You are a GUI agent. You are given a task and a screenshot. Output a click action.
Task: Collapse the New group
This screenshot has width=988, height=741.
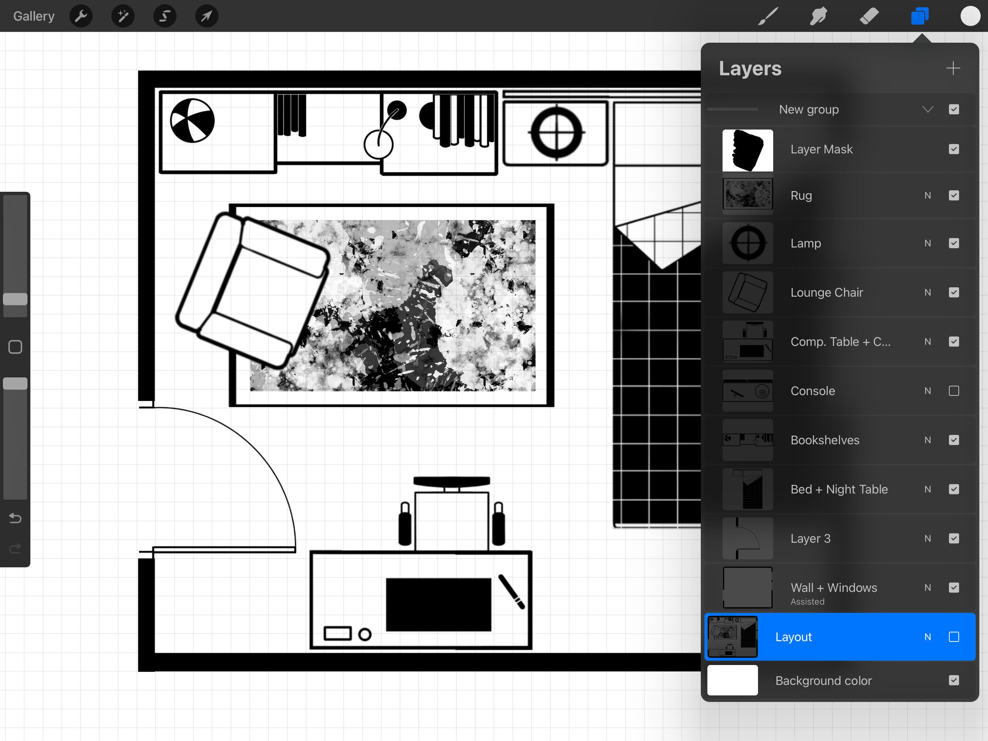[928, 110]
